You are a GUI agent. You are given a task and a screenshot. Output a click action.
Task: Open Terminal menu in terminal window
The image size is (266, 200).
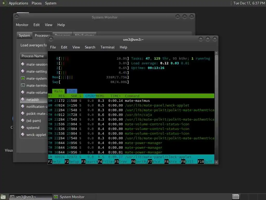107,47
